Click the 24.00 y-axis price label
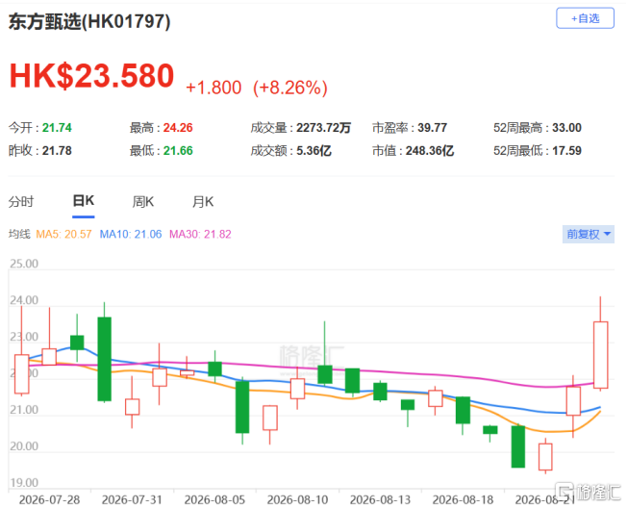627x508 pixels. [x=24, y=300]
